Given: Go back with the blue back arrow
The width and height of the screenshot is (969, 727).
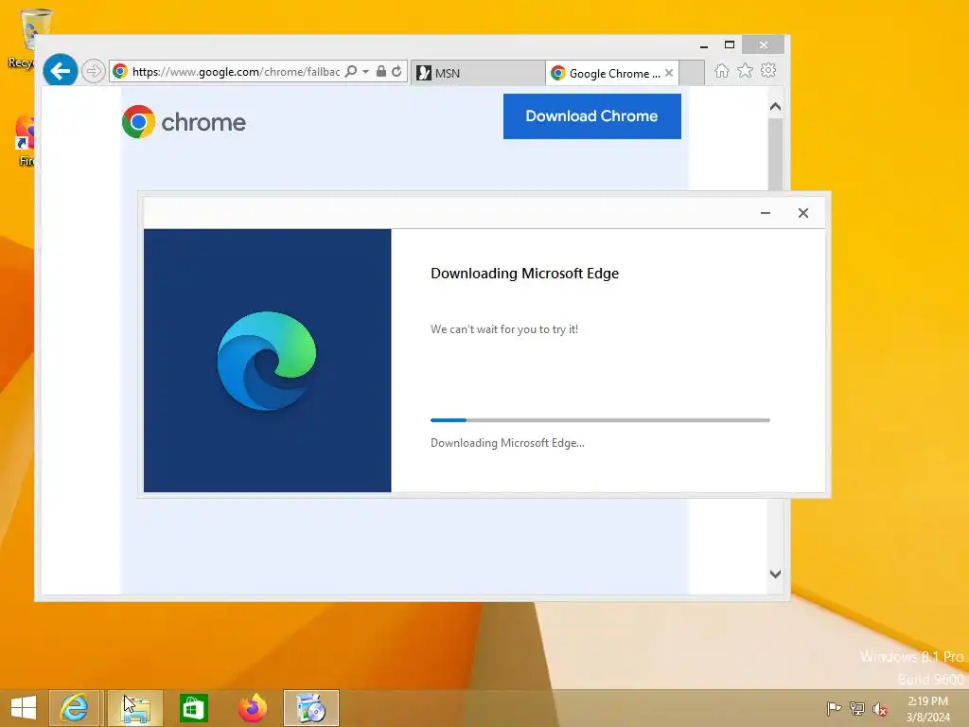Looking at the screenshot, I should 60,71.
